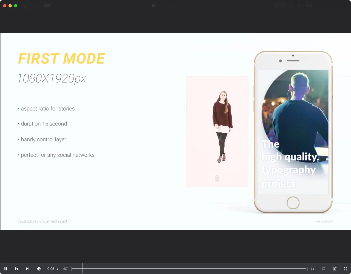Toggle the sidebar in the title bar

26,6
